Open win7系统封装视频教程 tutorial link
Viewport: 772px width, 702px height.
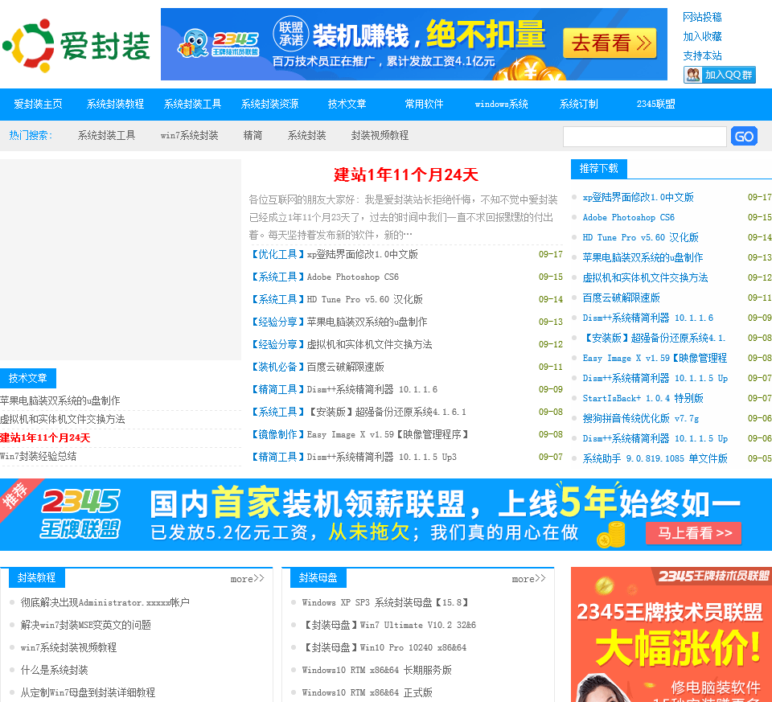tap(68, 647)
